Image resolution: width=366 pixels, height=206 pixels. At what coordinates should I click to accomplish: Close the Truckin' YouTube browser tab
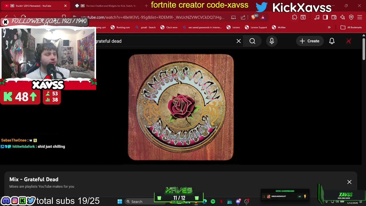click(65, 6)
